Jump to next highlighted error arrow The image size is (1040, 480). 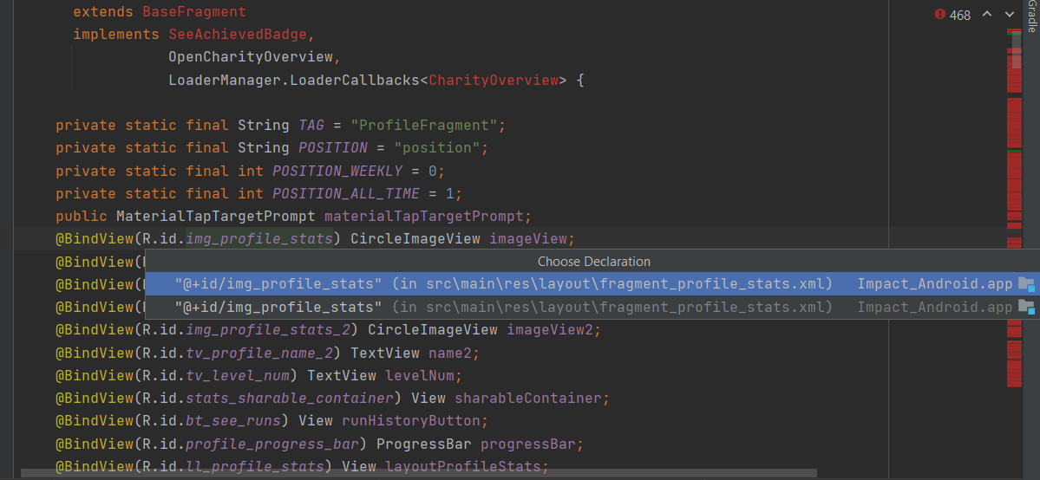coord(1010,14)
